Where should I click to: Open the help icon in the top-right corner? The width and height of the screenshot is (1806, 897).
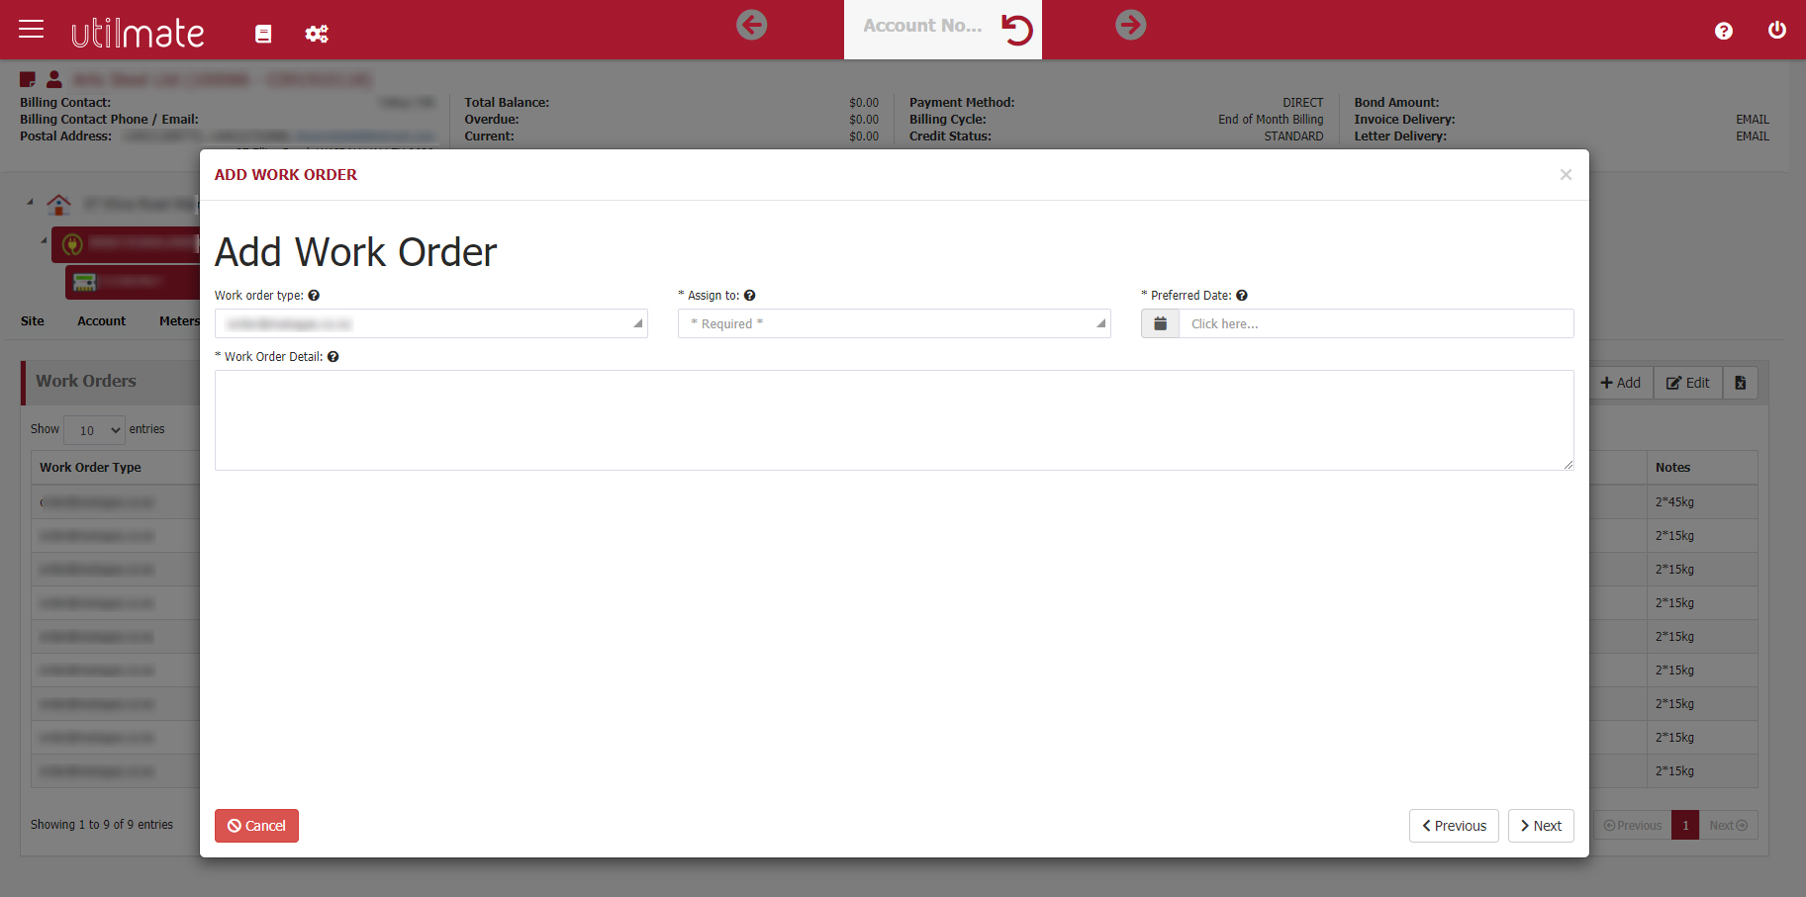click(1724, 31)
